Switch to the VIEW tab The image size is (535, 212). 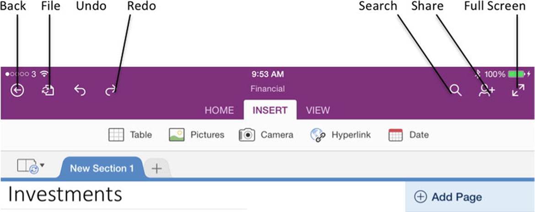318,110
